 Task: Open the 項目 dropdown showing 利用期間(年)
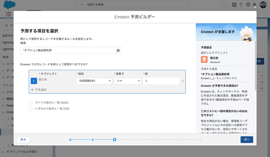tap(94, 81)
